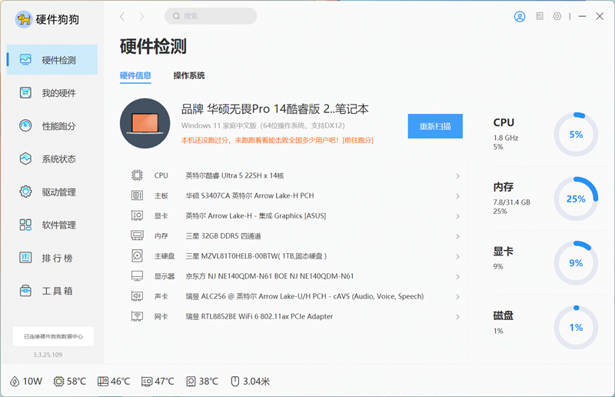Open the feedback list icon in title bar
Image resolution: width=615 pixels, height=397 pixels.
540,16
